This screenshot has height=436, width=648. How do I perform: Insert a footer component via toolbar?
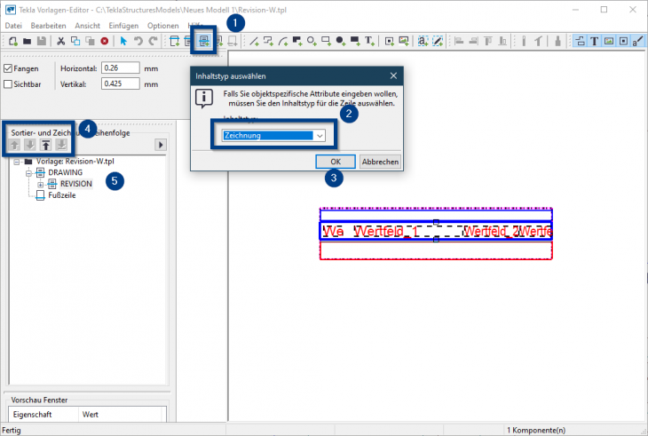click(233, 41)
